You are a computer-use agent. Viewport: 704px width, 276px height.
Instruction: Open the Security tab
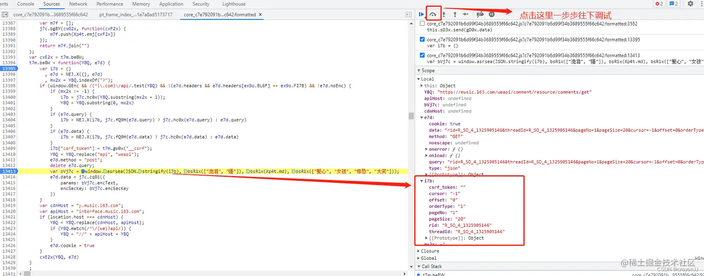click(x=201, y=4)
